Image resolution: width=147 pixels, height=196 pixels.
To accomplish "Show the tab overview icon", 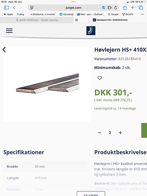I will [141, 8].
